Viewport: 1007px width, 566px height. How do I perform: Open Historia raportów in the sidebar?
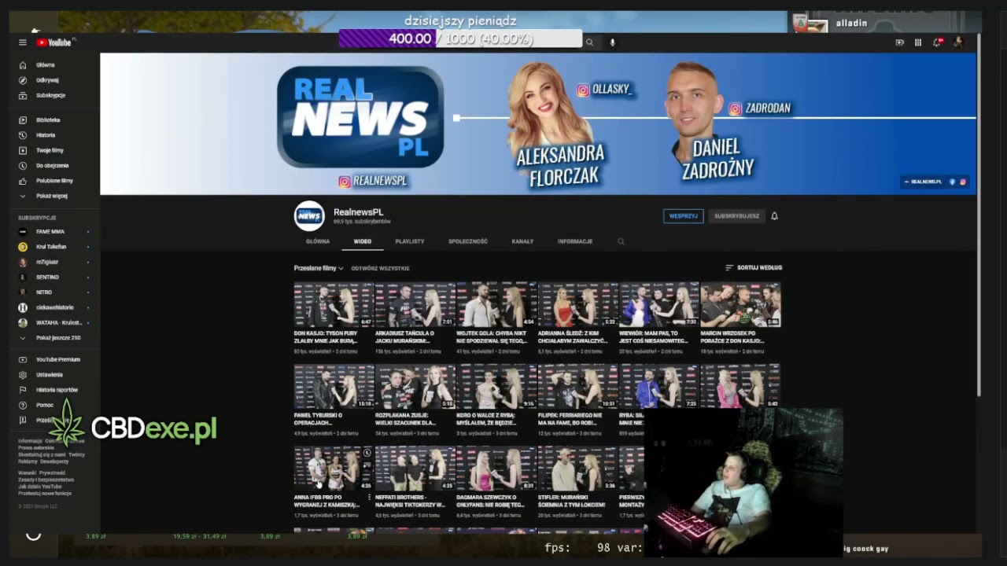(x=57, y=390)
